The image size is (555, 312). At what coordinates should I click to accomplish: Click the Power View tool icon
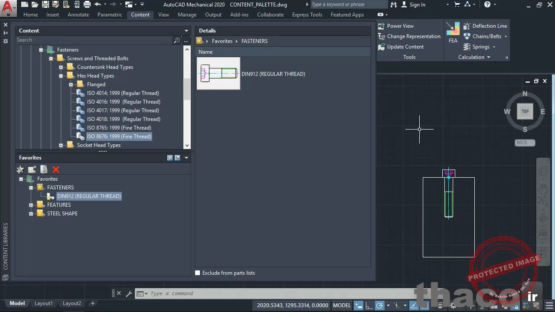point(382,26)
